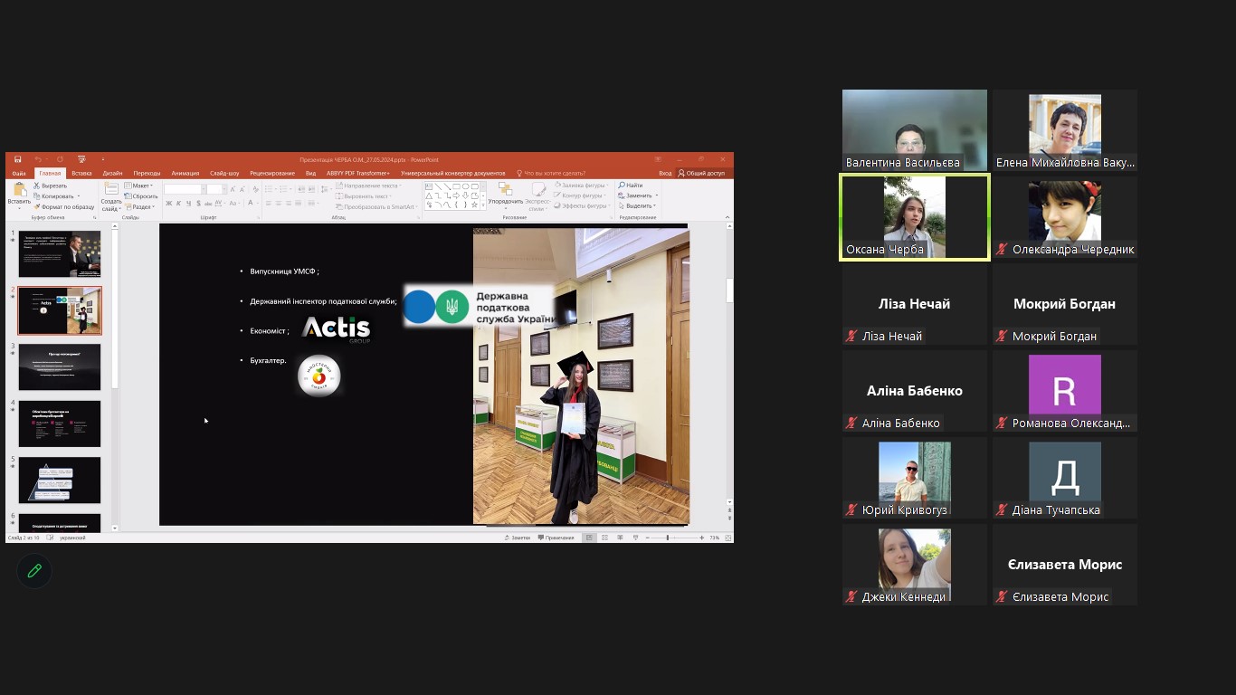The height and width of the screenshot is (695, 1236).
Task: Click the increase font size icon
Action: click(x=233, y=189)
